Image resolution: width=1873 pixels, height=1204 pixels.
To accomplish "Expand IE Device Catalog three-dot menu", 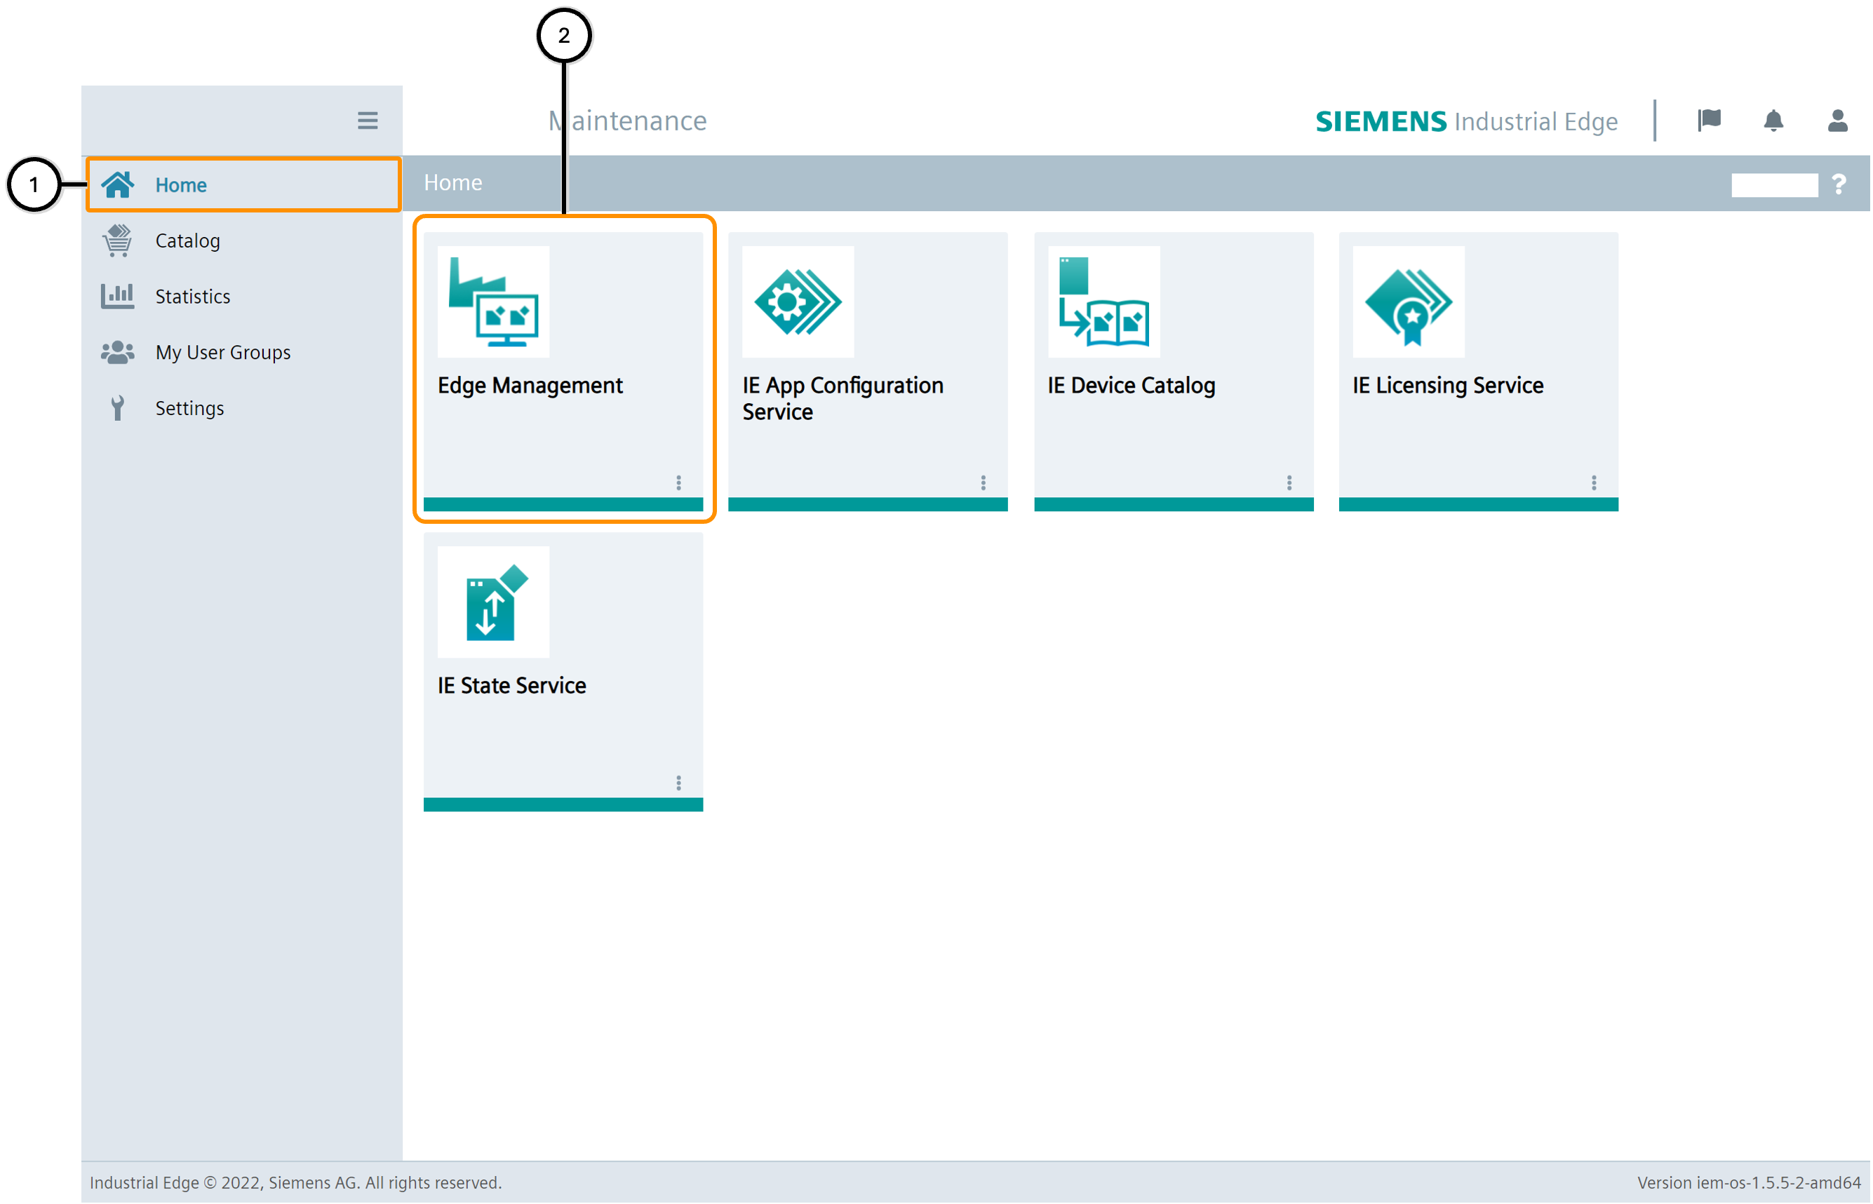I will click(1289, 482).
